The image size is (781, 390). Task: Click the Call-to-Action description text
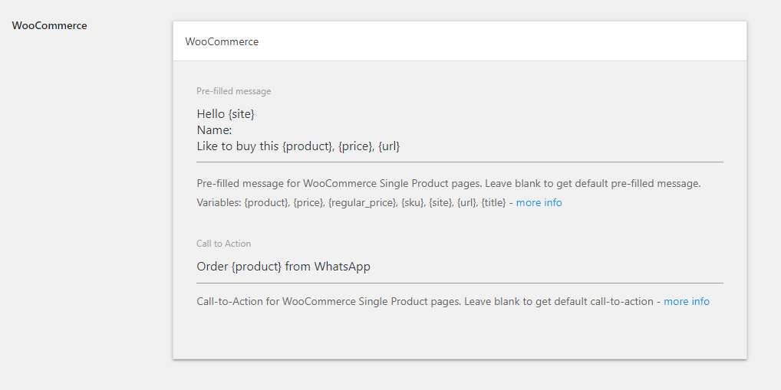(x=425, y=301)
